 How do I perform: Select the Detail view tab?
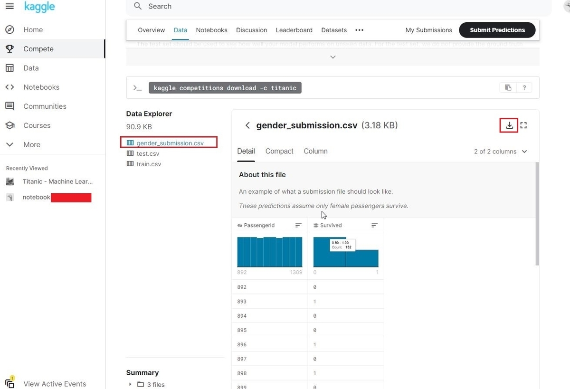[246, 151]
